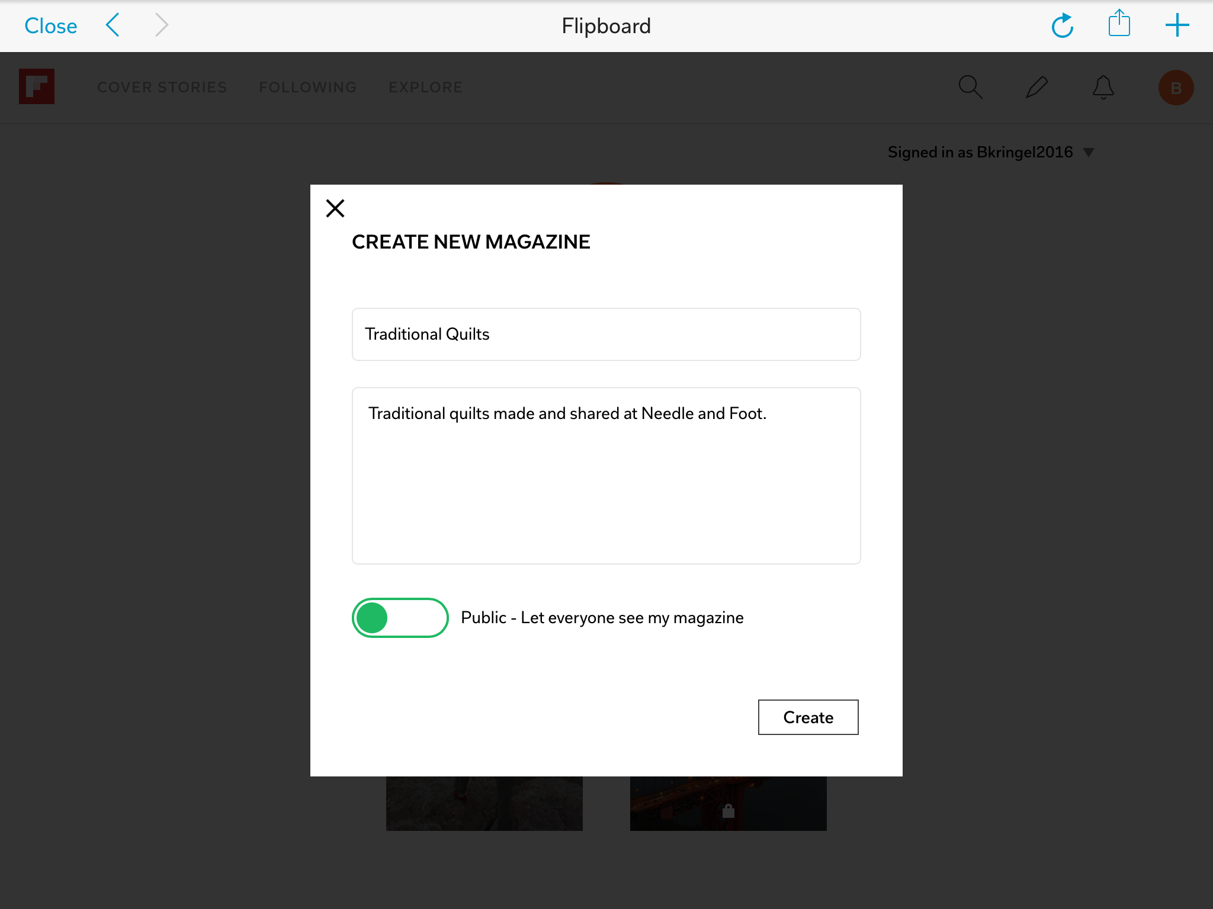Focus the magazine description text area

click(606, 476)
